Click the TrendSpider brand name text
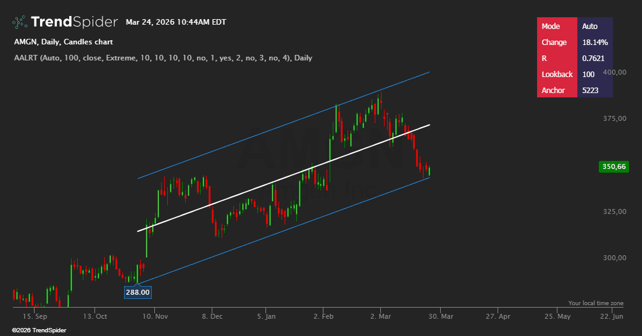Image resolution: width=642 pixels, height=336 pixels. tap(74, 22)
